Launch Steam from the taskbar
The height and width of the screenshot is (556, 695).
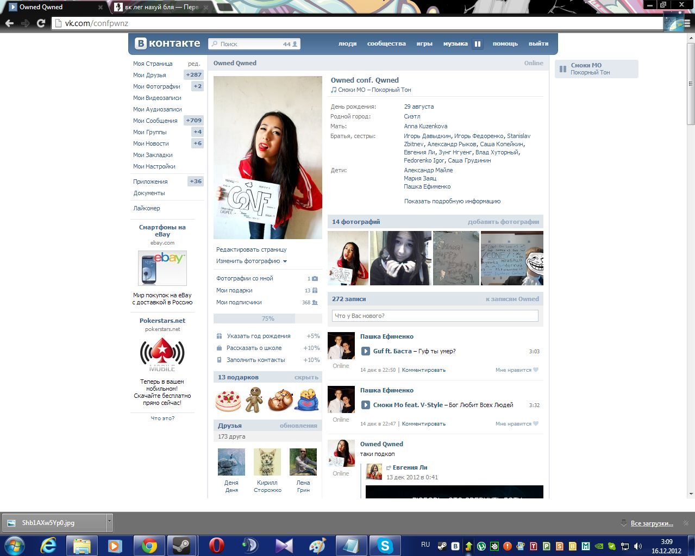[x=181, y=545]
